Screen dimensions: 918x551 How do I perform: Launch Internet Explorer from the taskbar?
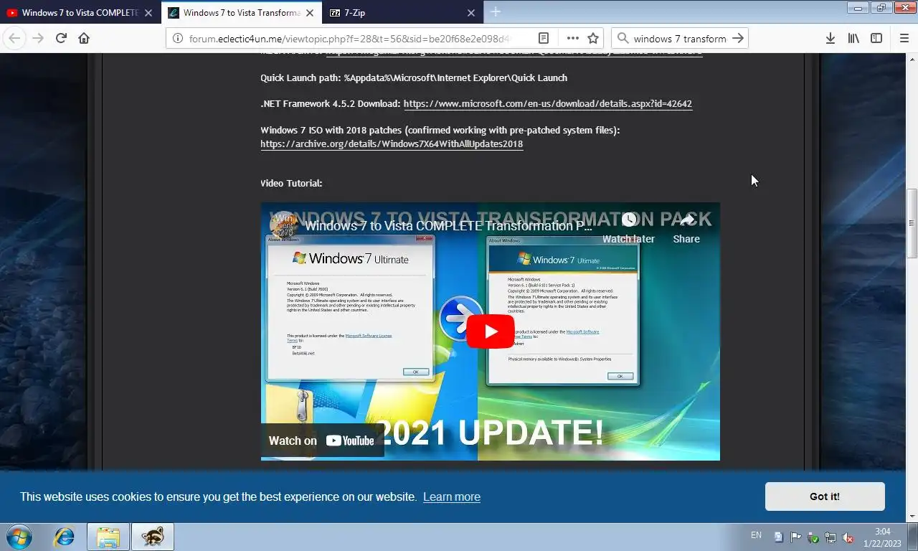pos(65,537)
